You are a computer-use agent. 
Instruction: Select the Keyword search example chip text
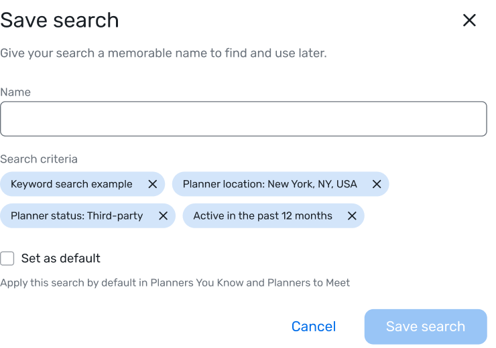point(72,184)
